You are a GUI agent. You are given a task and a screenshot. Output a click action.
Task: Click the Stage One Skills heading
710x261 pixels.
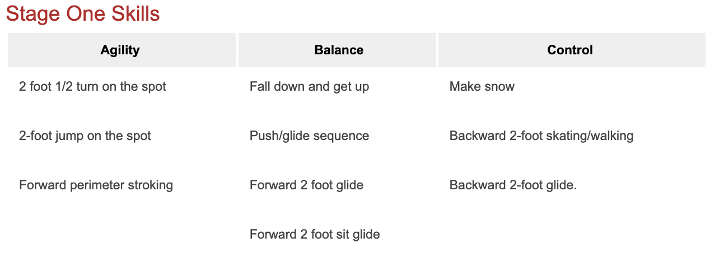tap(83, 14)
